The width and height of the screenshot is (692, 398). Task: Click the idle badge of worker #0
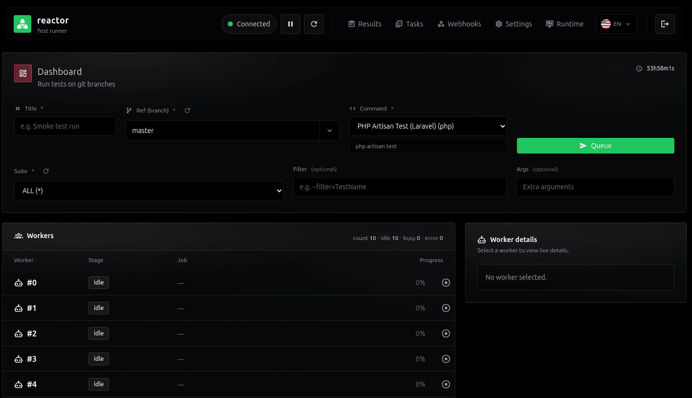click(x=99, y=283)
